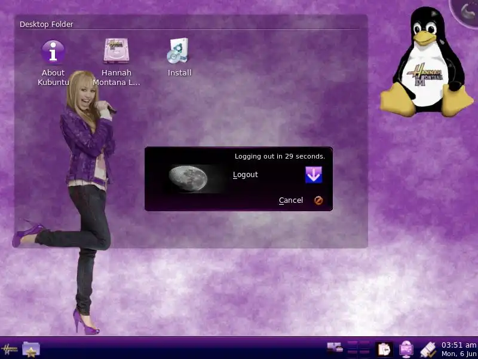The width and height of the screenshot is (478, 359).
Task: Click the Desktop Folder title
Action: coord(47,24)
